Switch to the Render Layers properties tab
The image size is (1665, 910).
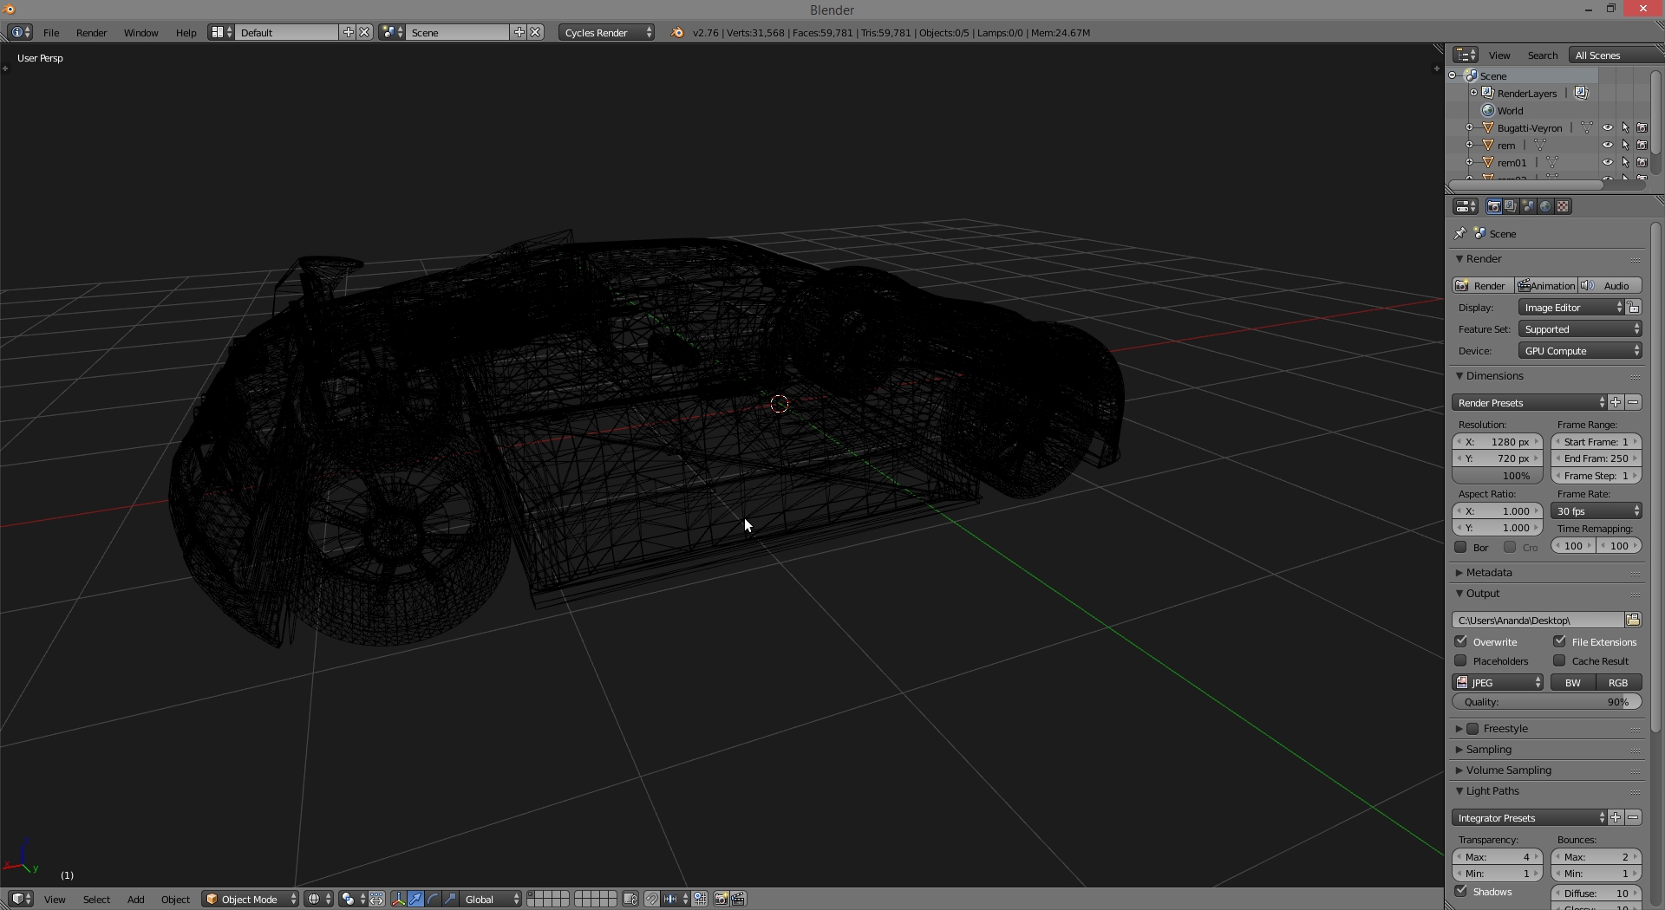(1511, 206)
